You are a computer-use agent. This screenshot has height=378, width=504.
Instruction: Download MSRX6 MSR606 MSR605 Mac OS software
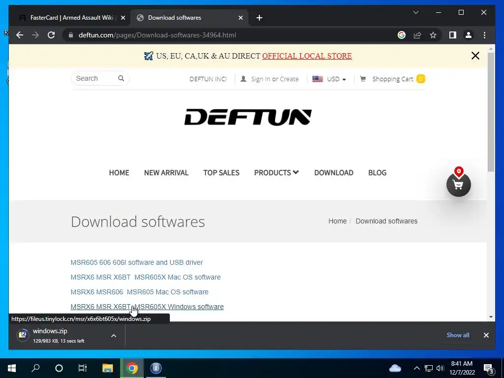[139, 292]
